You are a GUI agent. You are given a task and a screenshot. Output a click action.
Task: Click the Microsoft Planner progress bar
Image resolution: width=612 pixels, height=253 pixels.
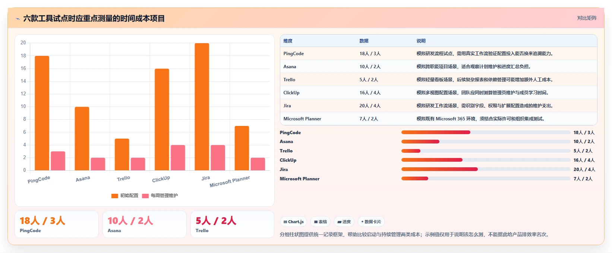click(x=486, y=178)
